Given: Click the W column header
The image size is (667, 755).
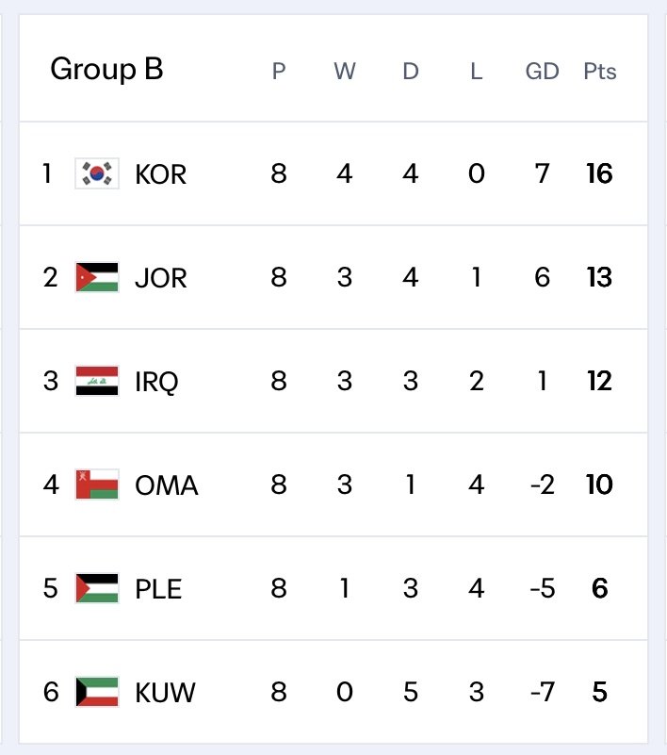Looking at the screenshot, I should (x=345, y=72).
